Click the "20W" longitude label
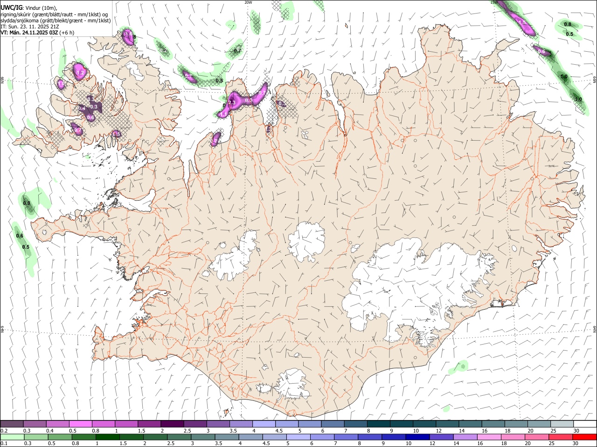 [248, 2]
